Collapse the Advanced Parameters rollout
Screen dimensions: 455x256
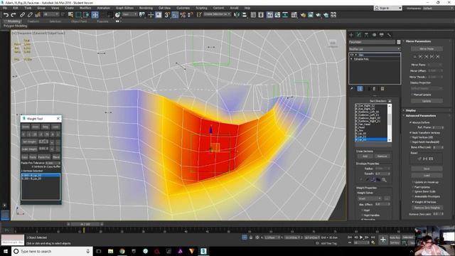coord(420,115)
